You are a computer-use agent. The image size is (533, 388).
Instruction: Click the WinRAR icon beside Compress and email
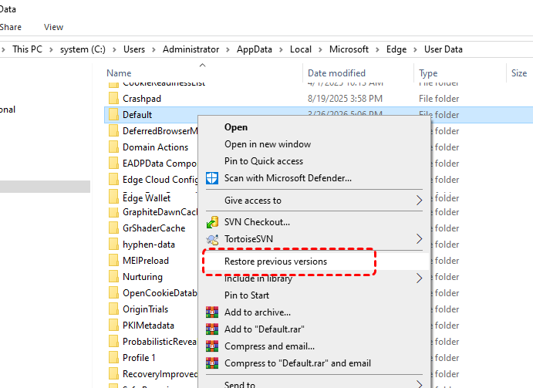212,346
